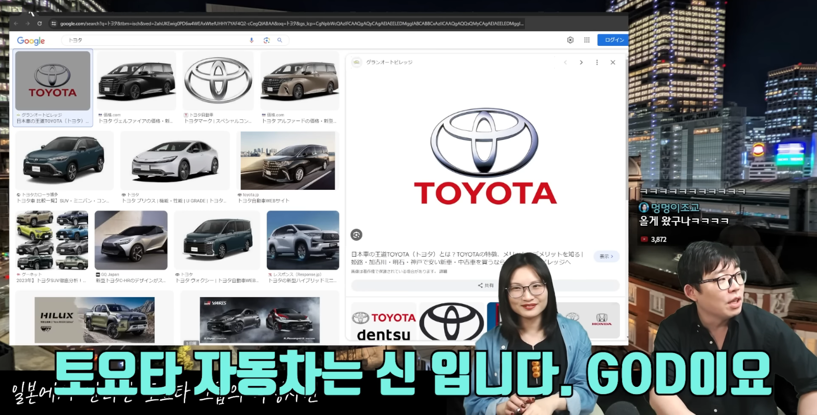This screenshot has height=415, width=817.
Task: Click the Google logo to return home
Action: click(x=30, y=41)
